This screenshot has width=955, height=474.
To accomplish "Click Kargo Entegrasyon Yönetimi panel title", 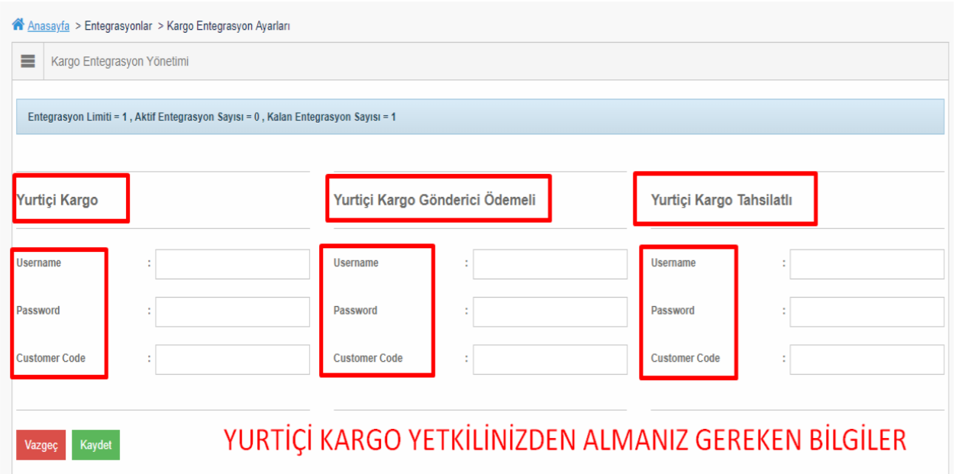I will point(120,62).
